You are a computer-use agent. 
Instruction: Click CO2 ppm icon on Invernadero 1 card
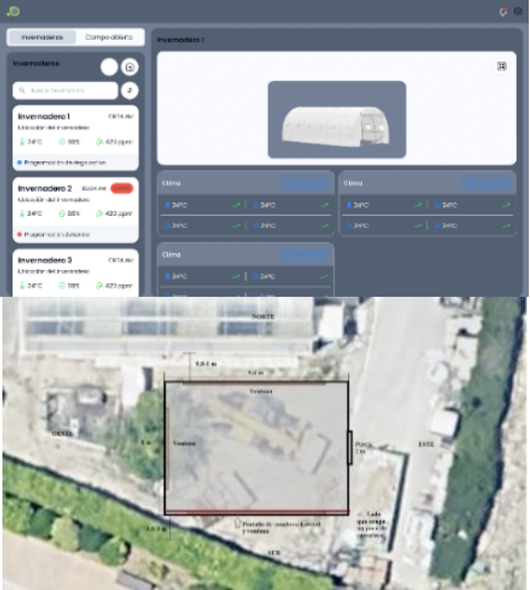pos(100,142)
